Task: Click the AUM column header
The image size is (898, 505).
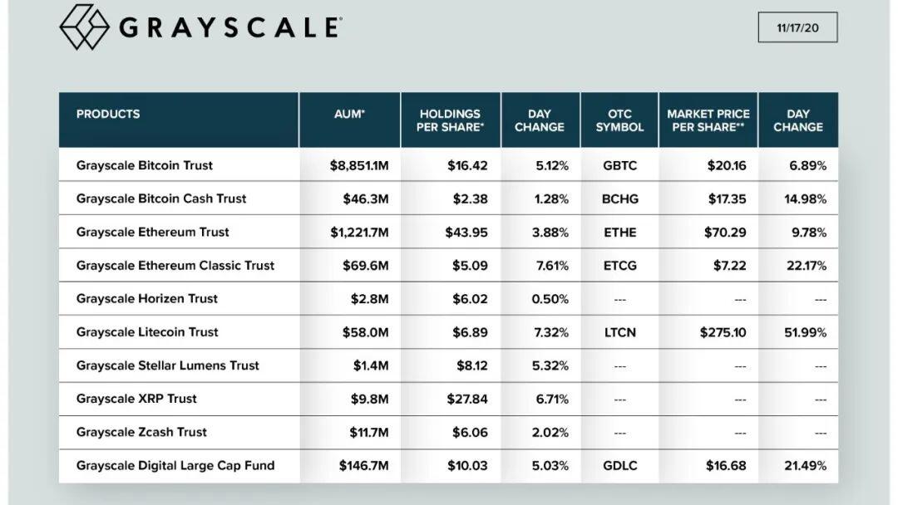Action: pyautogui.click(x=349, y=114)
